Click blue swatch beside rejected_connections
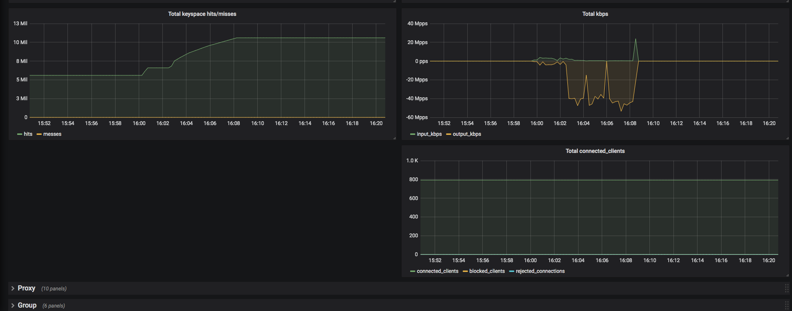 click(512, 272)
